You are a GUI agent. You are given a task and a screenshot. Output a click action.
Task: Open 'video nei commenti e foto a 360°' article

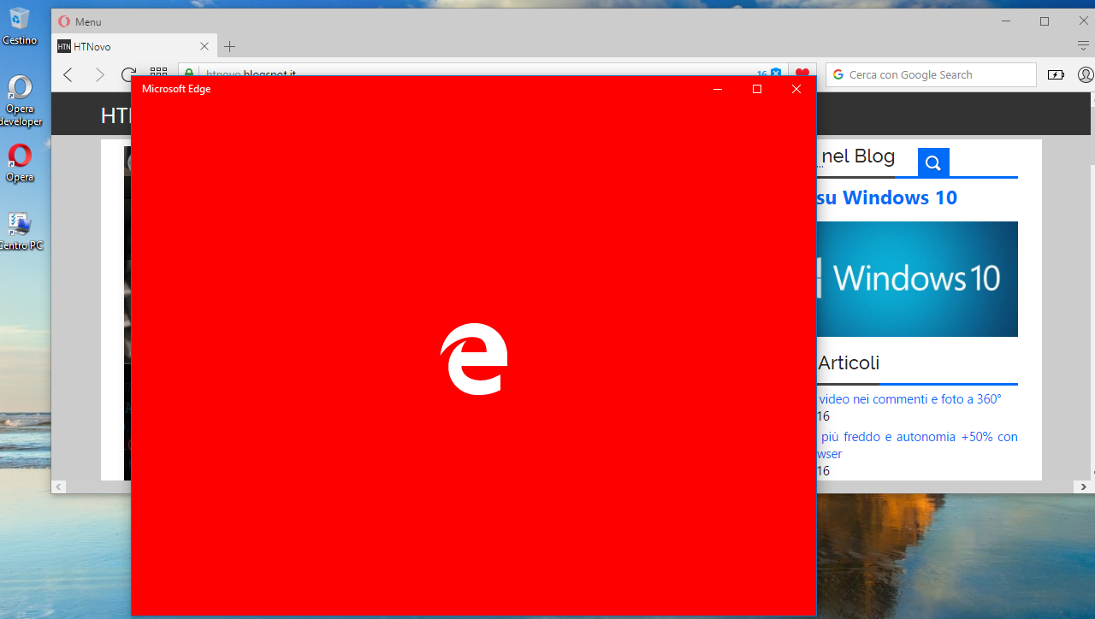pos(910,399)
